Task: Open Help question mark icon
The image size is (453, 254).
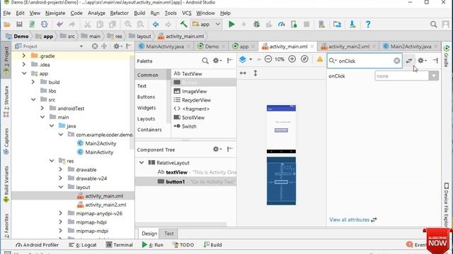Action: pyautogui.click(x=368, y=25)
